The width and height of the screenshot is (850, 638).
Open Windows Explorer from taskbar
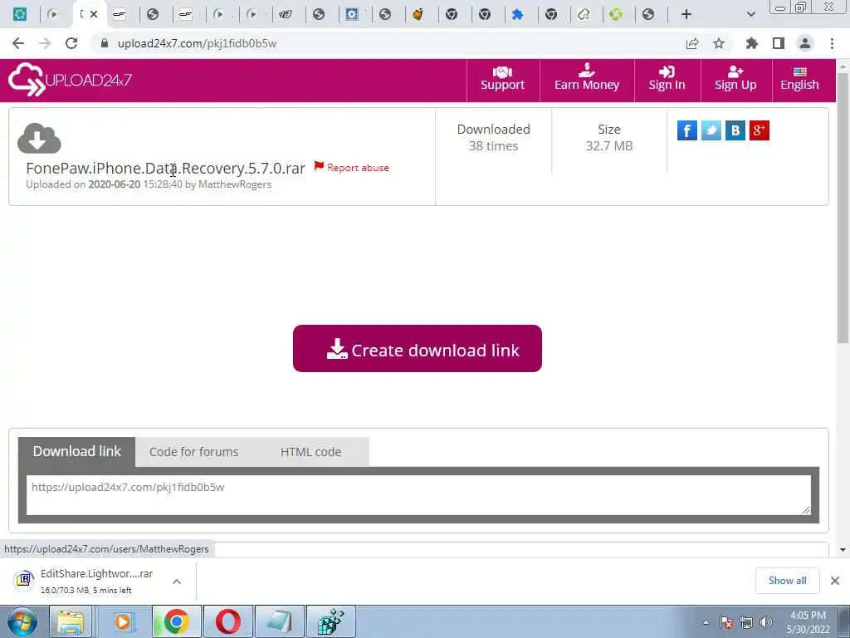[x=71, y=621]
